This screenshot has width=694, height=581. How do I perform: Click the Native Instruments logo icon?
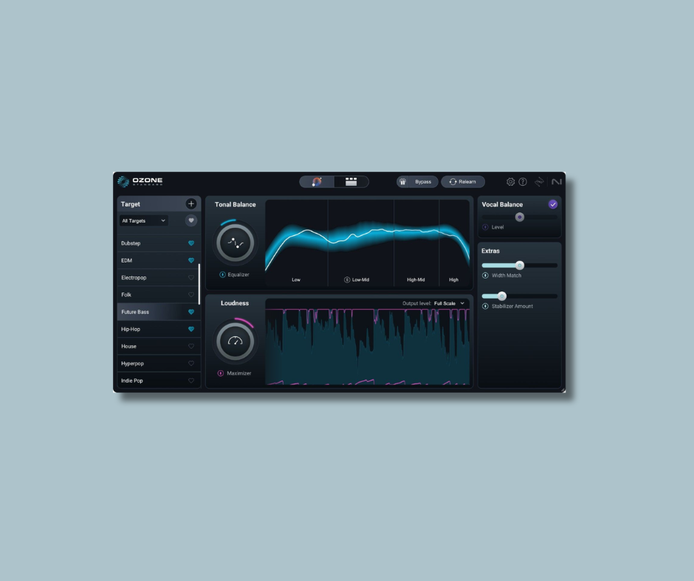(x=557, y=181)
